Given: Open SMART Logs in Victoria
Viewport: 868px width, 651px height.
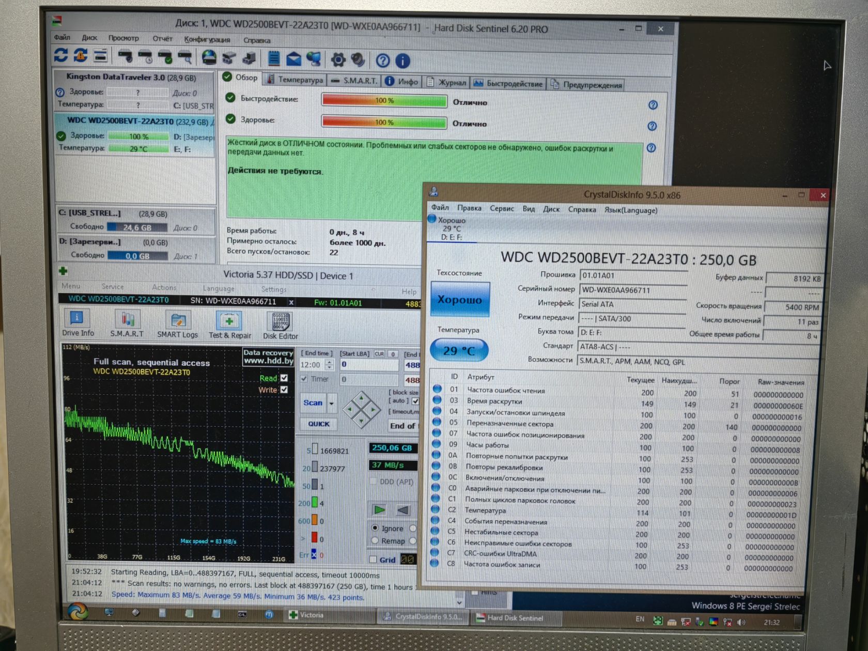Looking at the screenshot, I should click(x=177, y=324).
